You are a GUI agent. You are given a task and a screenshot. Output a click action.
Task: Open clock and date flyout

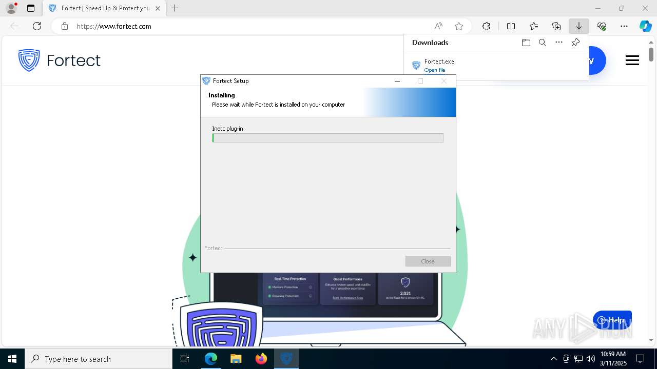(613, 359)
